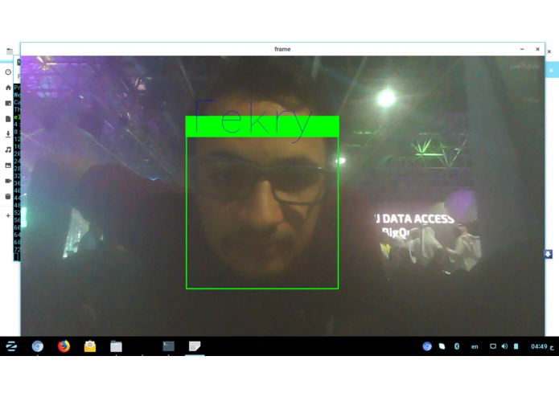Close the background file manager window
The width and height of the screenshot is (559, 397).
549,51
